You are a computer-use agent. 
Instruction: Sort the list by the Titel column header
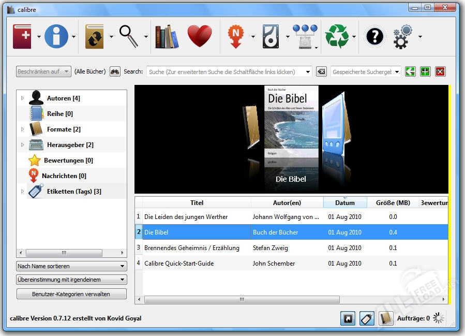[197, 203]
